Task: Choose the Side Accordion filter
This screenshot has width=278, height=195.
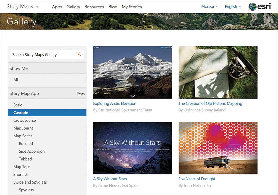Action: (x=32, y=151)
